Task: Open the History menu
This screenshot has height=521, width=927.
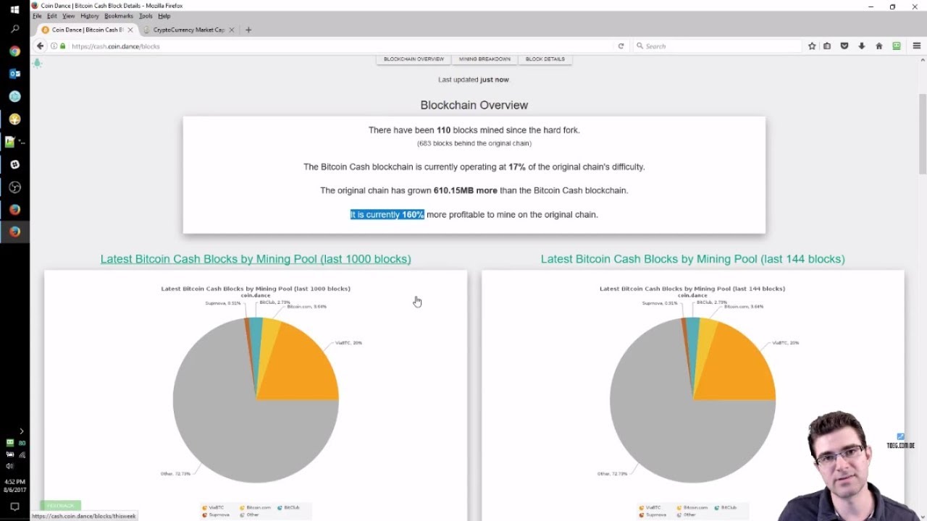Action: (90, 16)
